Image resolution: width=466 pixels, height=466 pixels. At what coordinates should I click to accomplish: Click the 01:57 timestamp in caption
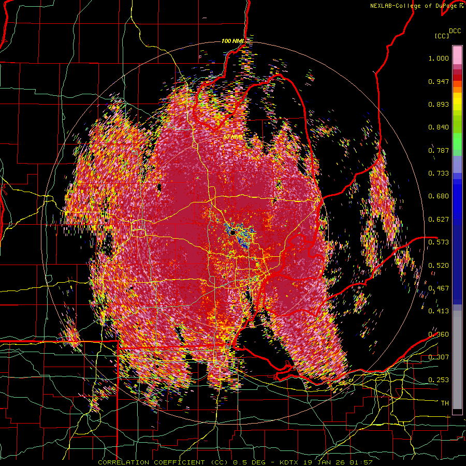click(x=361, y=462)
